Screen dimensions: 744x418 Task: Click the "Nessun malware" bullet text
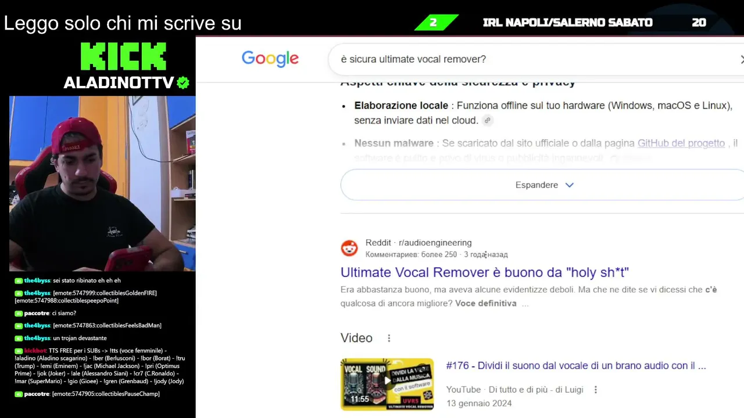coord(394,143)
